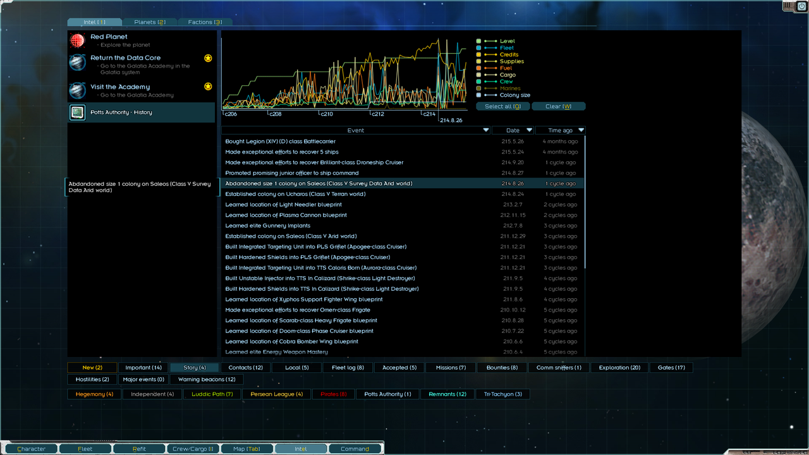Open the Potts Authority History entry icon
The image size is (809, 455).
click(x=77, y=112)
